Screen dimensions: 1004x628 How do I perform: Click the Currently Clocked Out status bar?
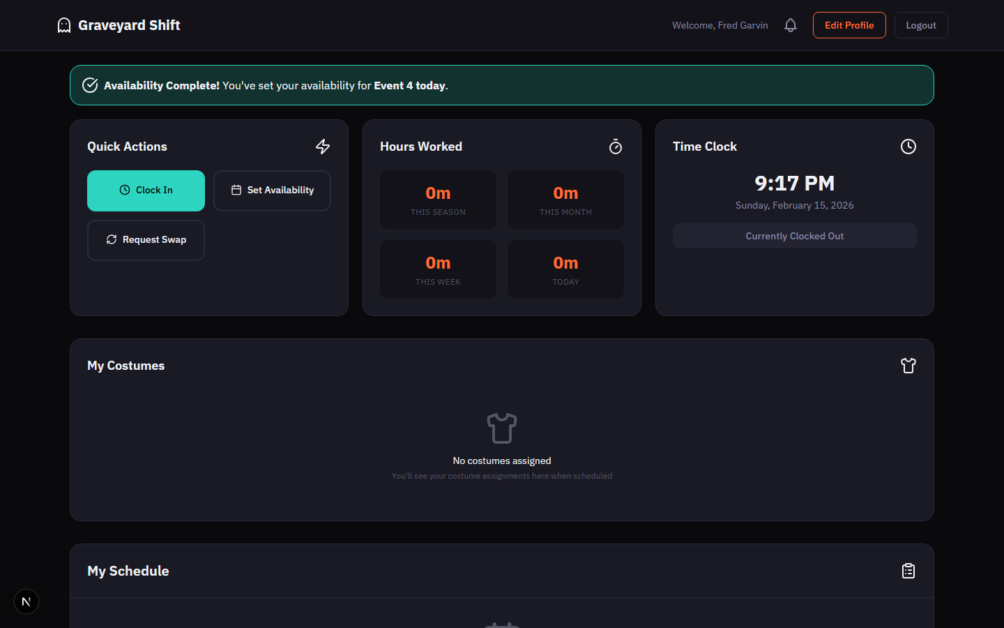pos(794,236)
